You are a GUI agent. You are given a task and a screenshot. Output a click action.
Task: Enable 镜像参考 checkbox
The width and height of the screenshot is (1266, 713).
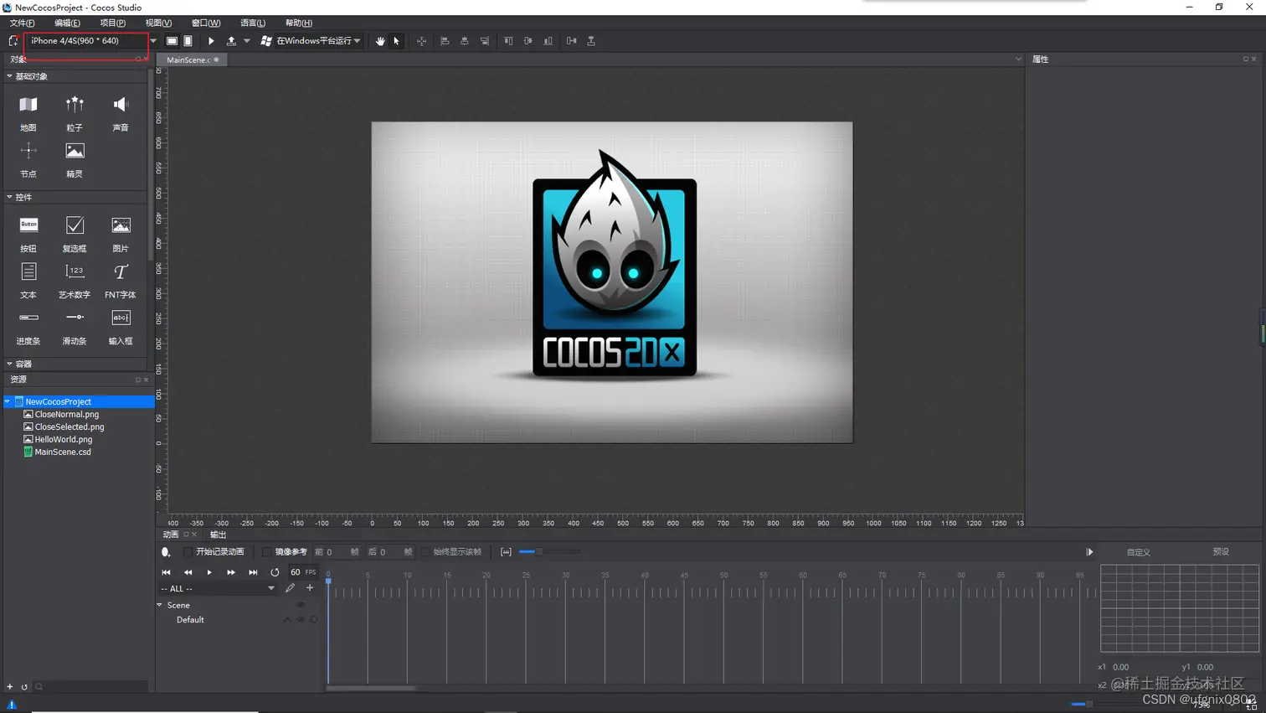[267, 552]
